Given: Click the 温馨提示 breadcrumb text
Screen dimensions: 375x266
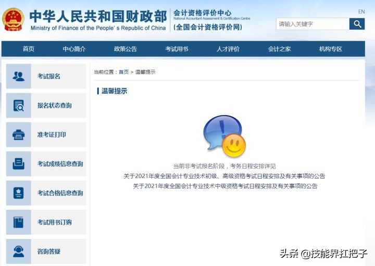Looking at the screenshot, I should pyautogui.click(x=145, y=72).
